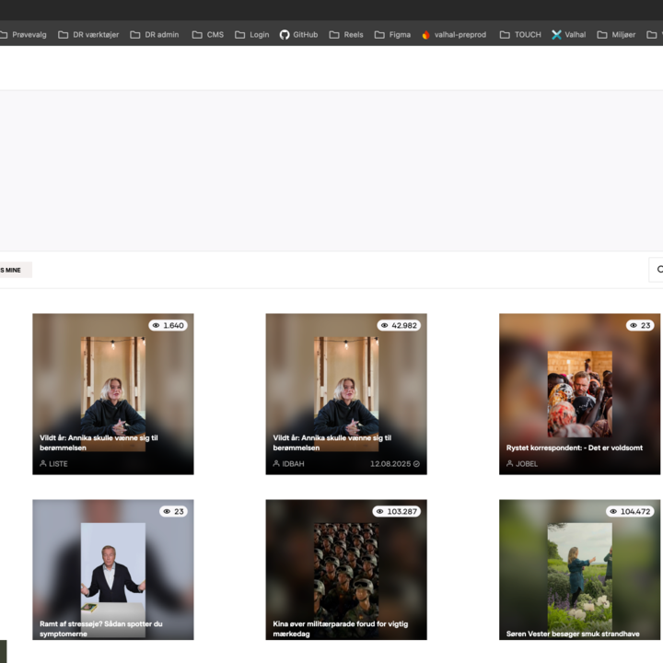Viewport: 663px width, 663px height.
Task: Click the LISTE author label
Action: coord(54,464)
